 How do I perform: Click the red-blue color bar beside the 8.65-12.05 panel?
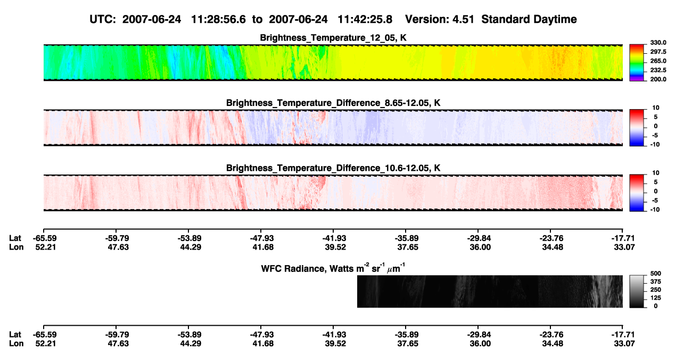pyautogui.click(x=637, y=128)
